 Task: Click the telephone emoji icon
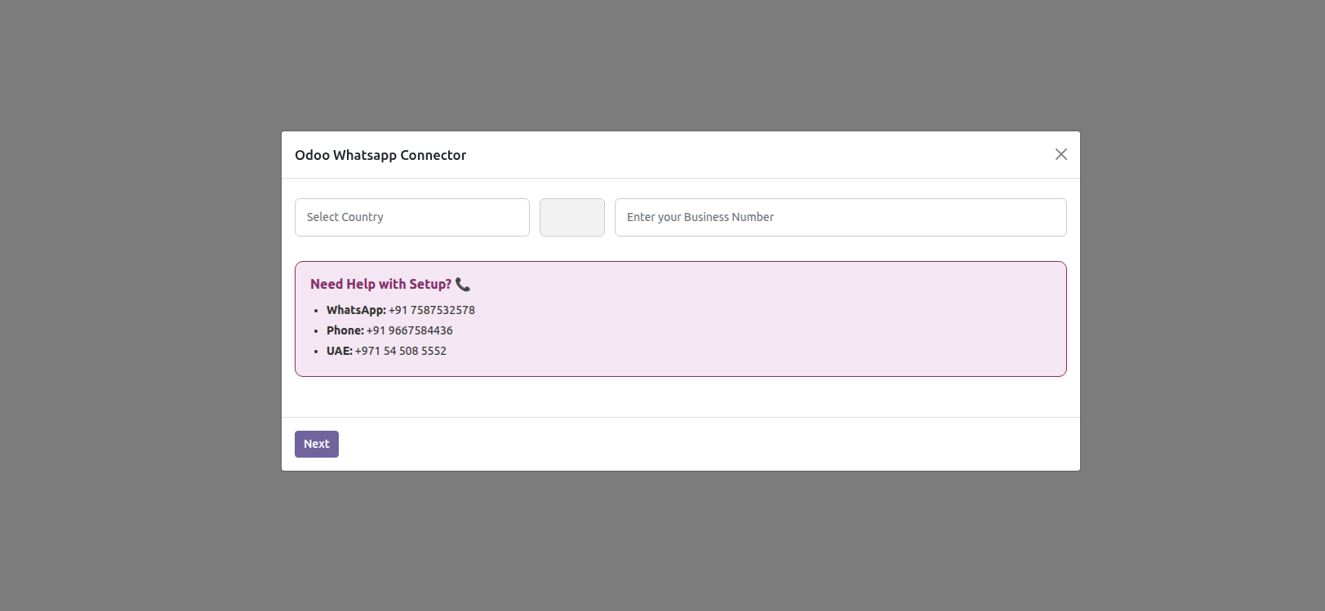463,285
